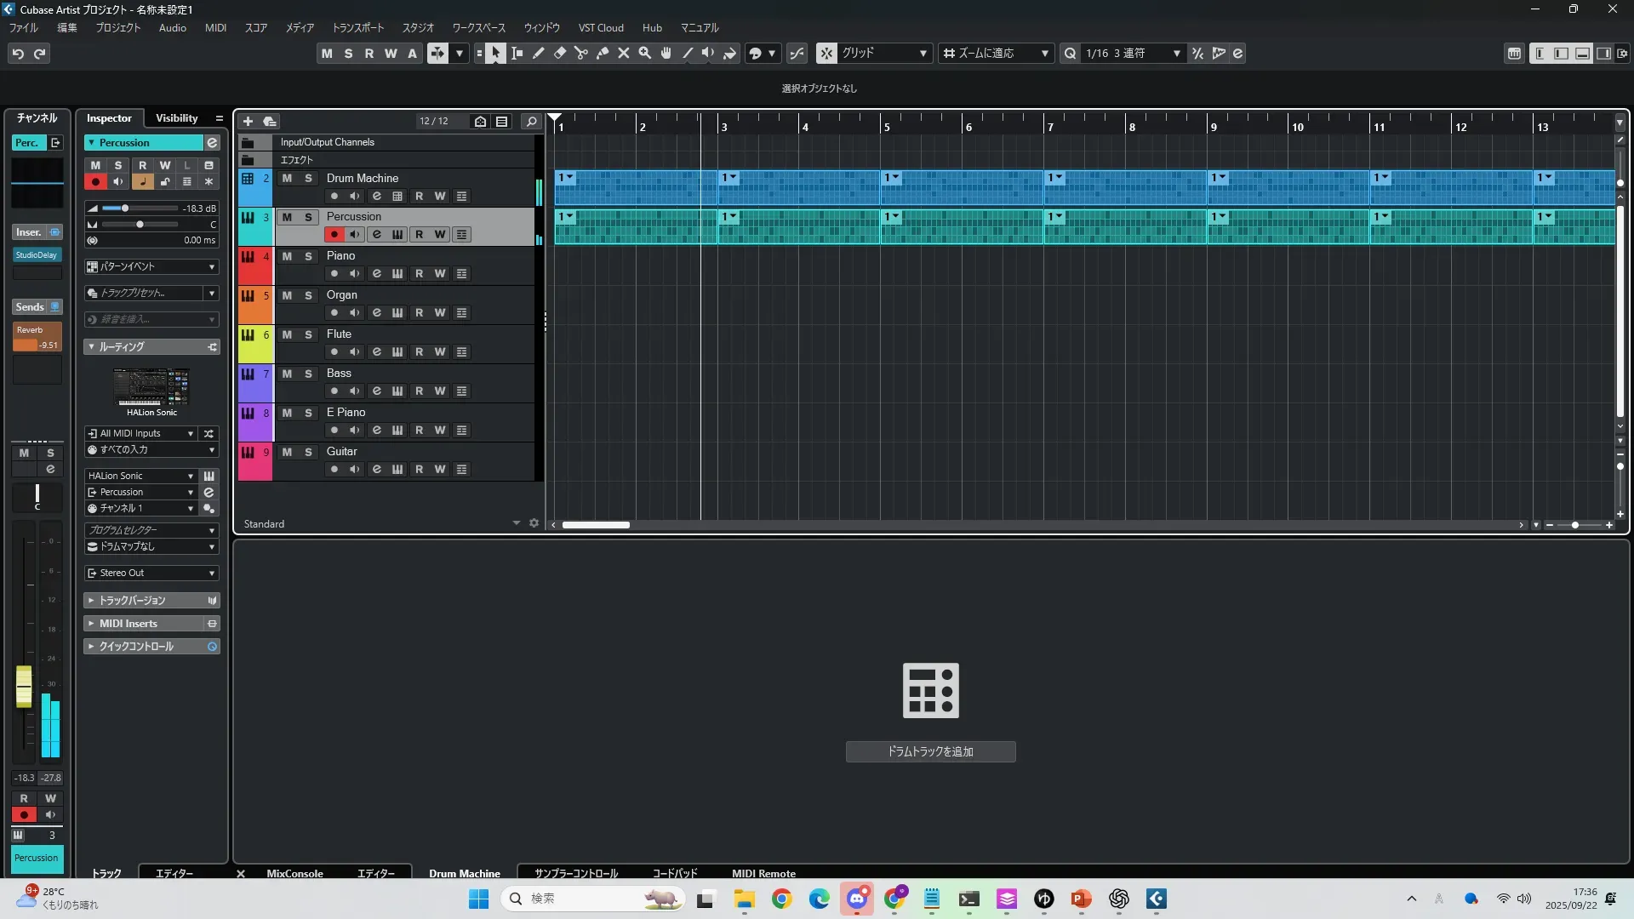
Task: Solo the Bass track
Action: point(308,374)
